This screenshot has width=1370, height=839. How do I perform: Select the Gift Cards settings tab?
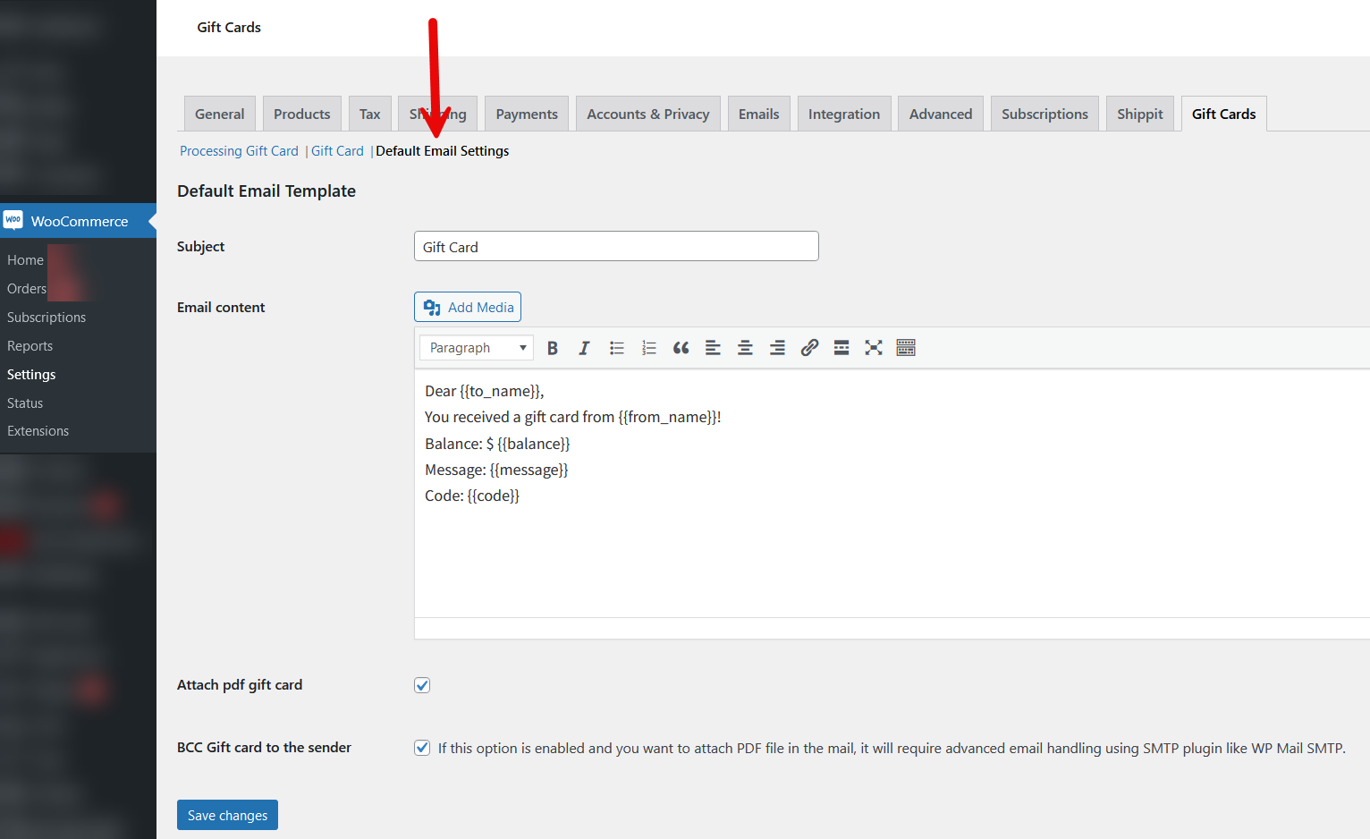[1224, 114]
